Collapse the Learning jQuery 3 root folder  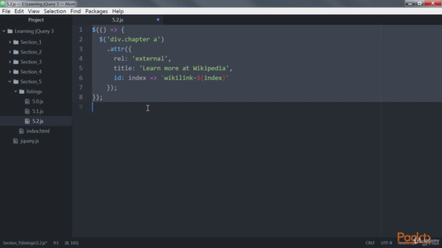[x=4, y=31]
